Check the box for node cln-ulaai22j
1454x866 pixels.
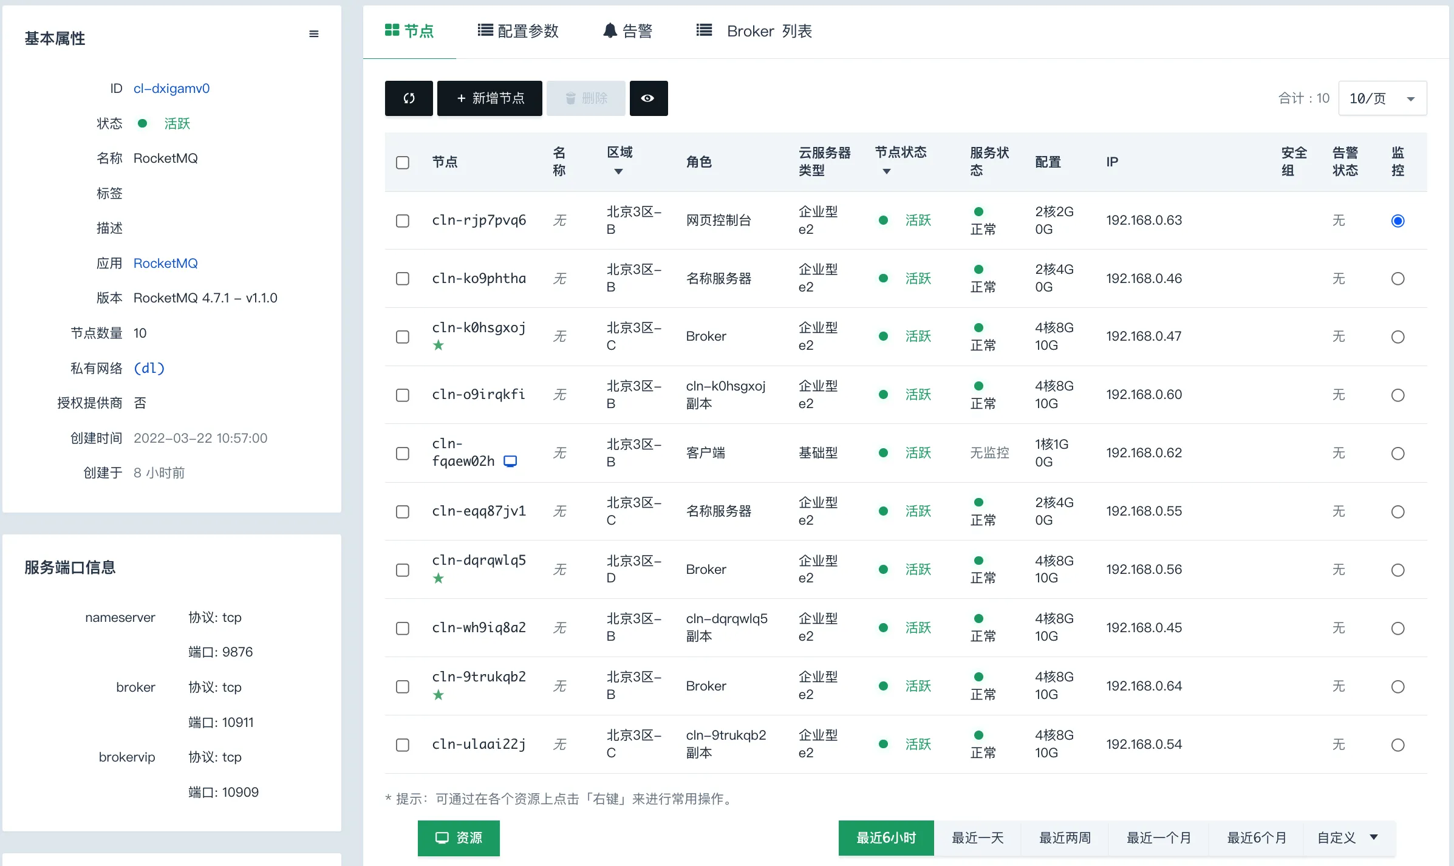(403, 745)
